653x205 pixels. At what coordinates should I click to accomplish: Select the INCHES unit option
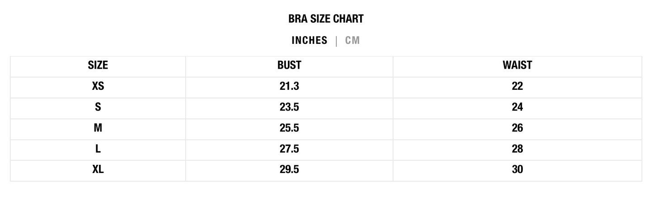click(310, 41)
